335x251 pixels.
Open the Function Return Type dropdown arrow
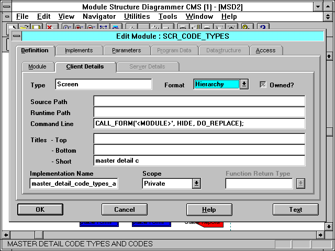point(301,184)
